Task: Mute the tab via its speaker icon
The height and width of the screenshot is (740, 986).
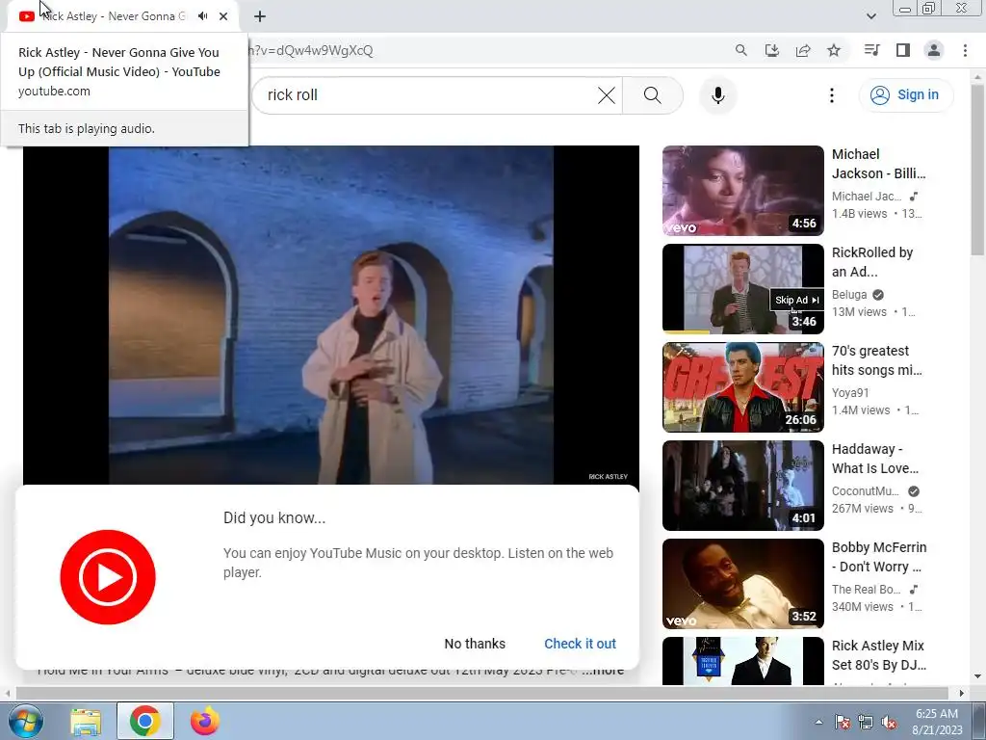Action: pyautogui.click(x=202, y=16)
